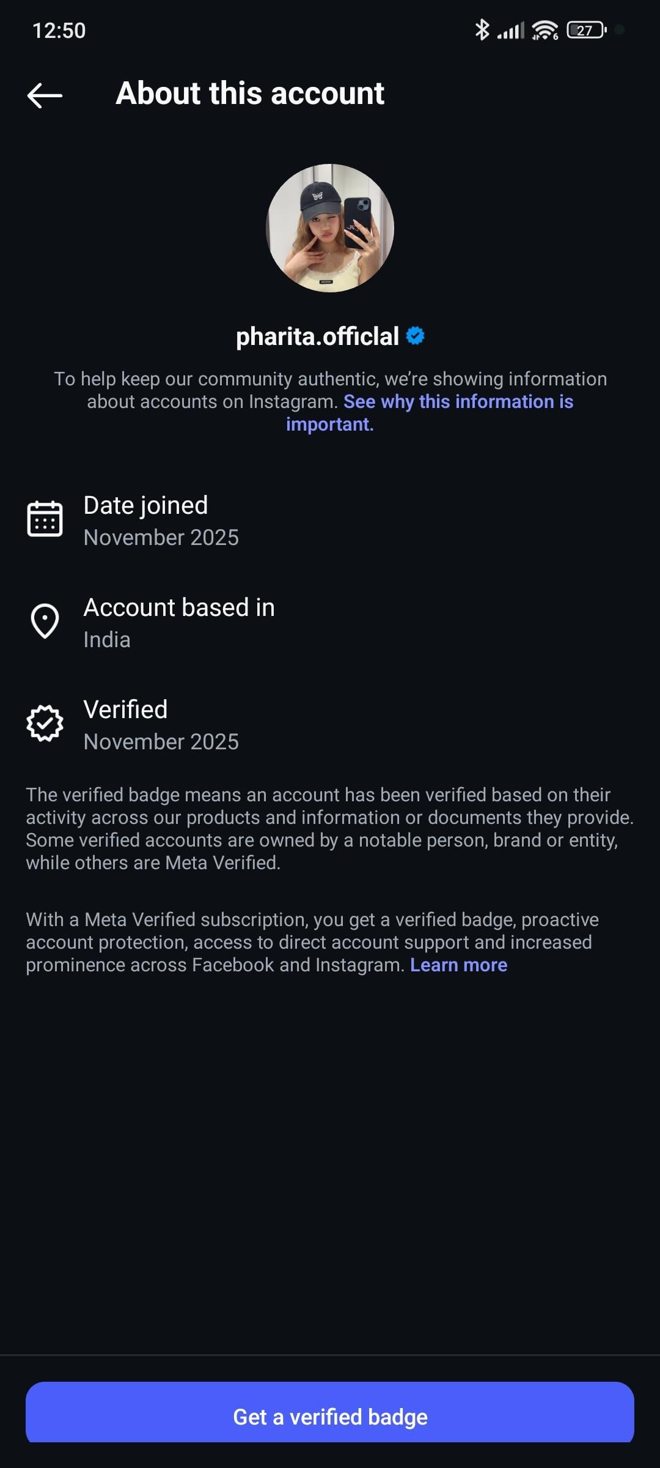
Task: Select the Date joined row label
Action: pyautogui.click(x=145, y=505)
